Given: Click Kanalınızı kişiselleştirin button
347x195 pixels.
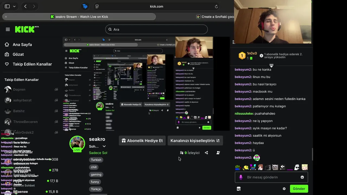Looking at the screenshot, I should pyautogui.click(x=195, y=141).
